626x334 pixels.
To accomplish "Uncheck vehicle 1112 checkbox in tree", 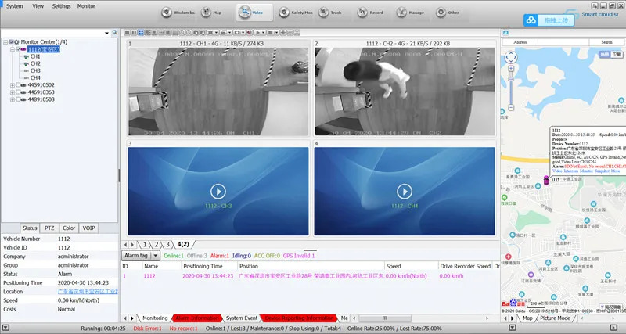I will tap(18, 49).
